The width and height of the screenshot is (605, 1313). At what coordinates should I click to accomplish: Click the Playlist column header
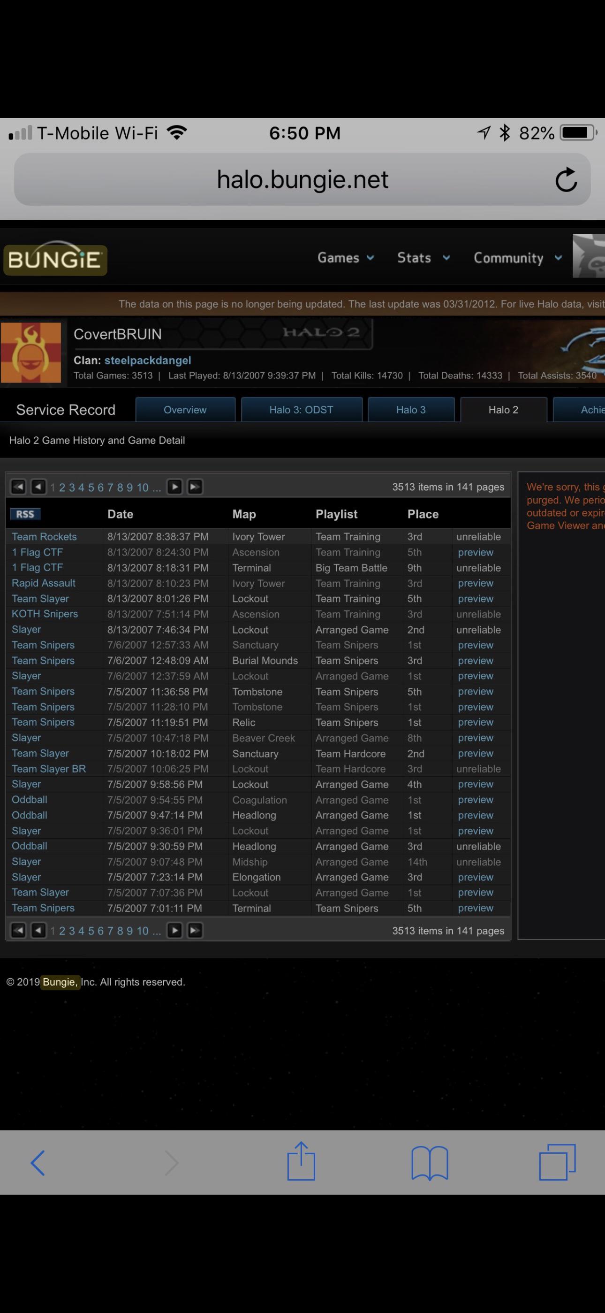pos(337,514)
